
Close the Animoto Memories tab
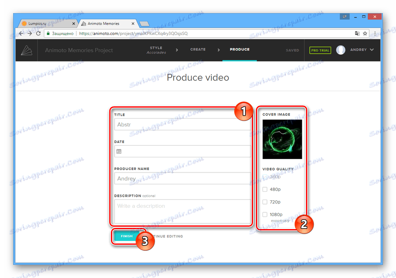tap(133, 23)
